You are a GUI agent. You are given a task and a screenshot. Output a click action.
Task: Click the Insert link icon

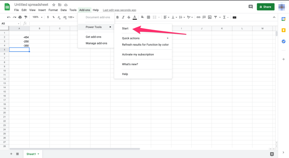click(x=198, y=17)
